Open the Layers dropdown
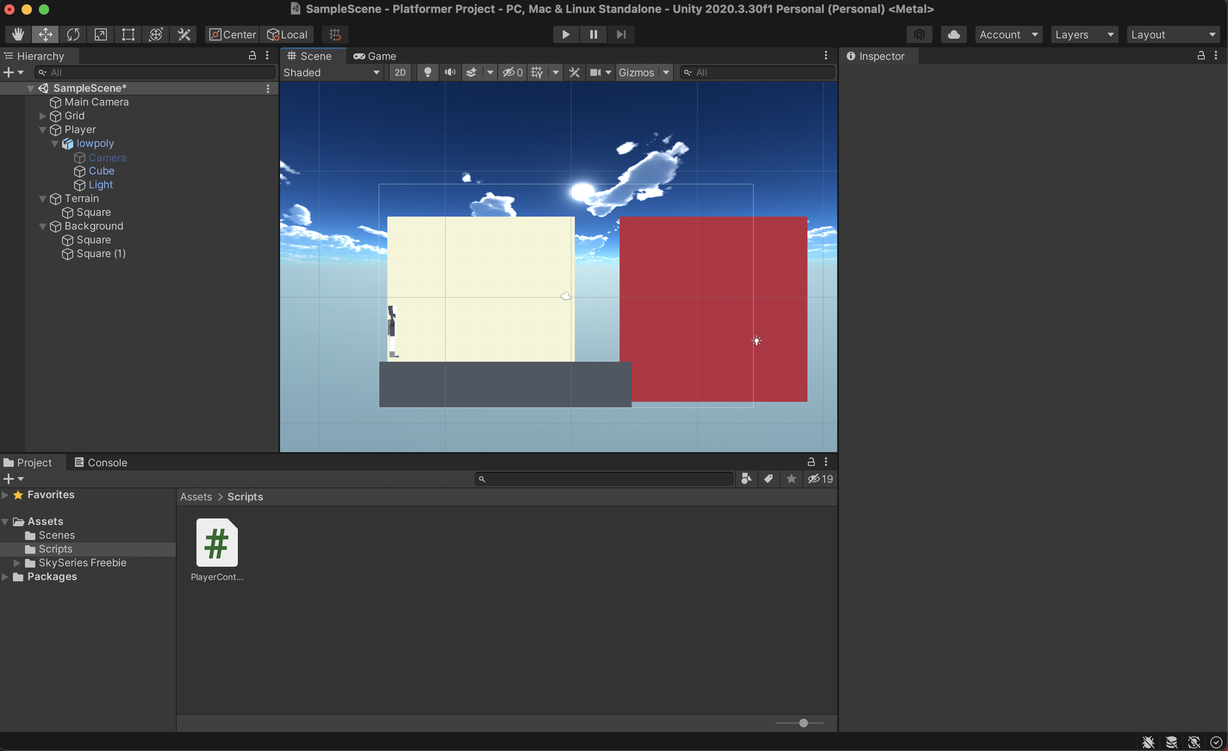The image size is (1228, 751). 1085,34
